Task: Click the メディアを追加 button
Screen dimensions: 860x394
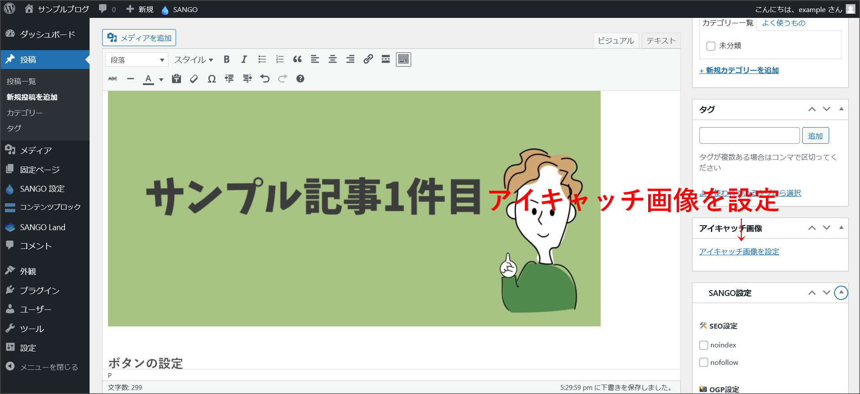Action: (x=139, y=38)
